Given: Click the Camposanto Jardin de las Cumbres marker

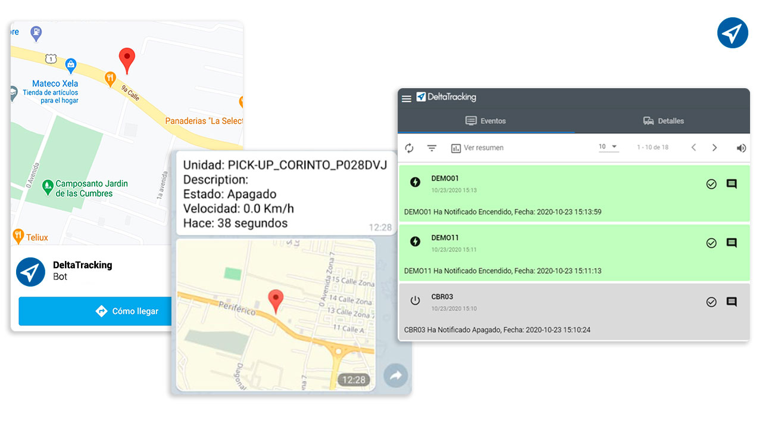Looking at the screenshot, I should (x=48, y=188).
